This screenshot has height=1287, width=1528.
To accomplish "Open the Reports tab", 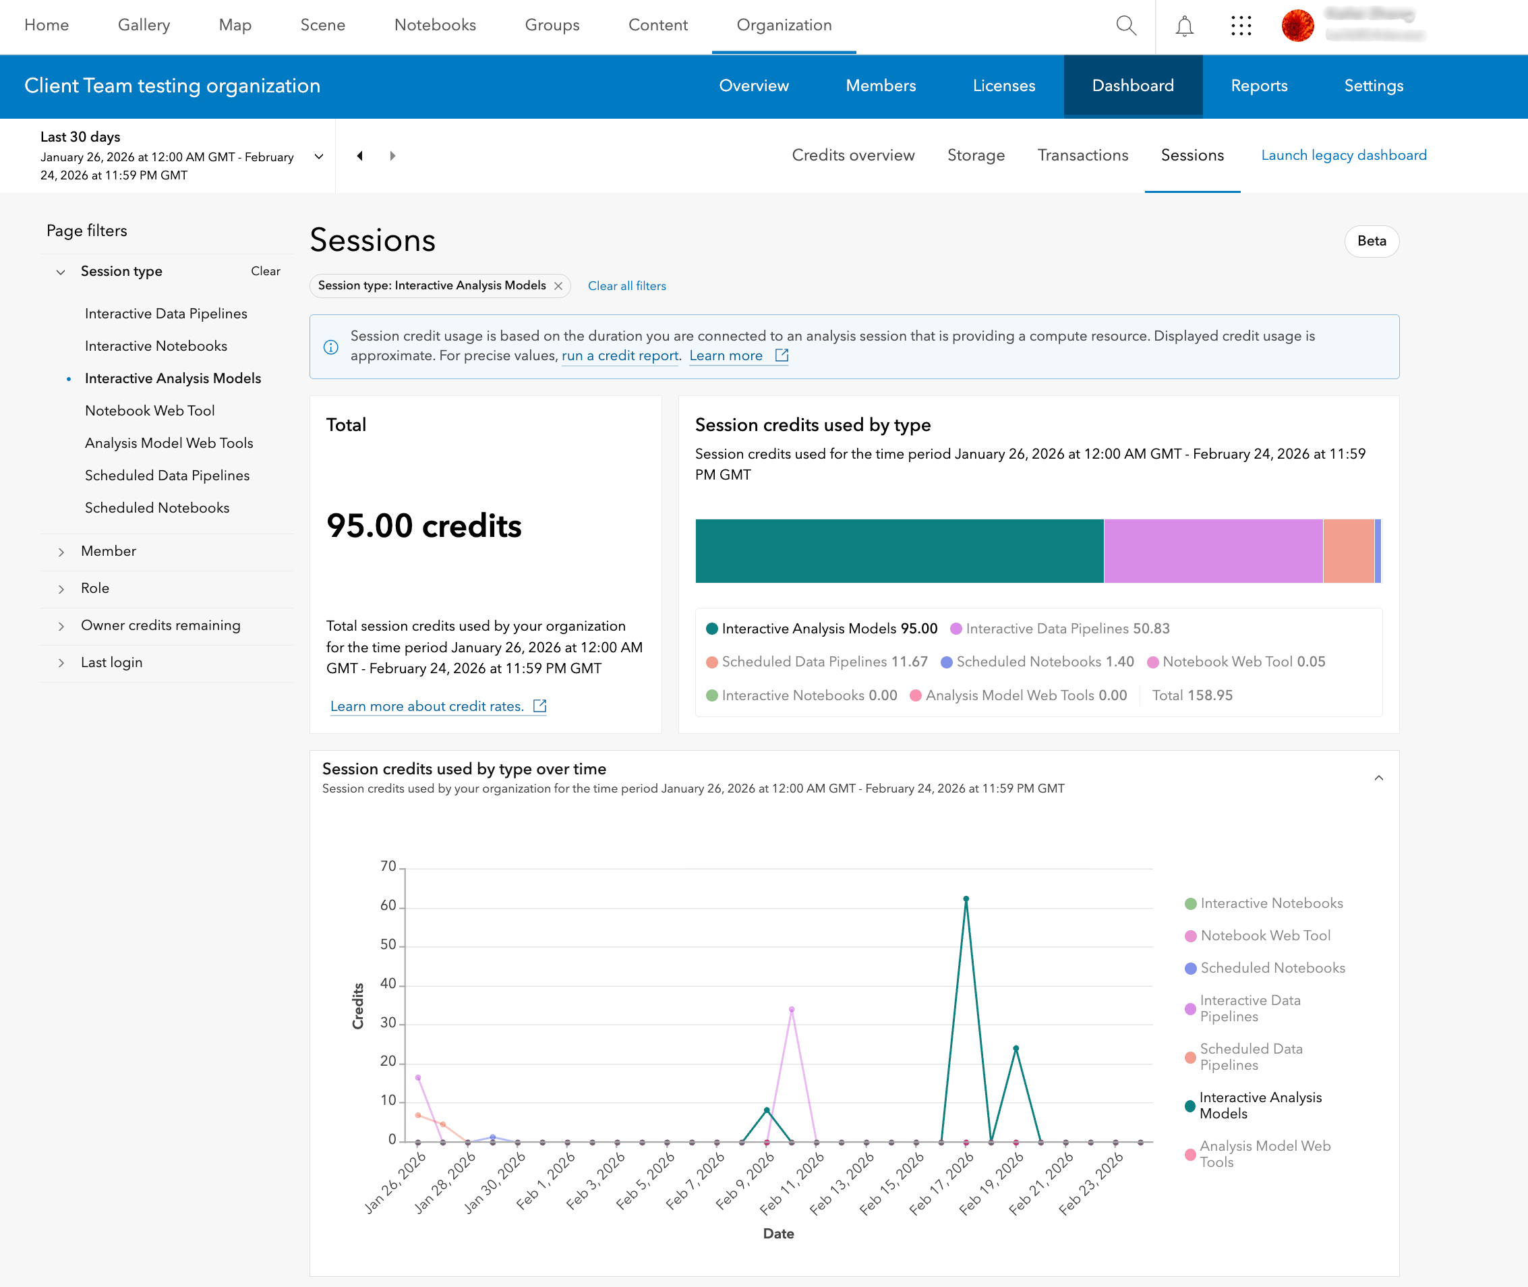I will click(x=1258, y=86).
